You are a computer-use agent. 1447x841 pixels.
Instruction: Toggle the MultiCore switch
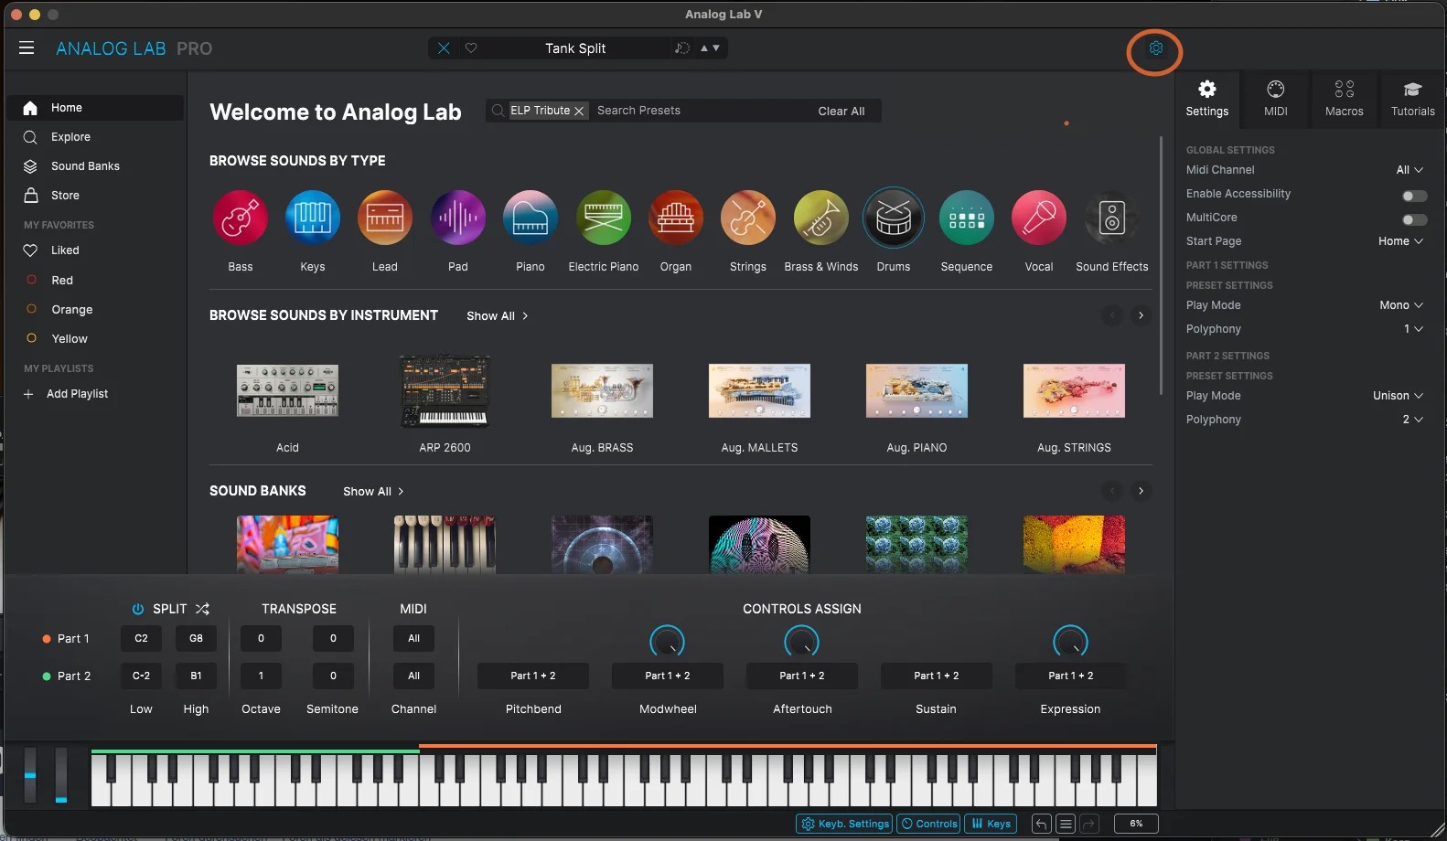(x=1414, y=219)
